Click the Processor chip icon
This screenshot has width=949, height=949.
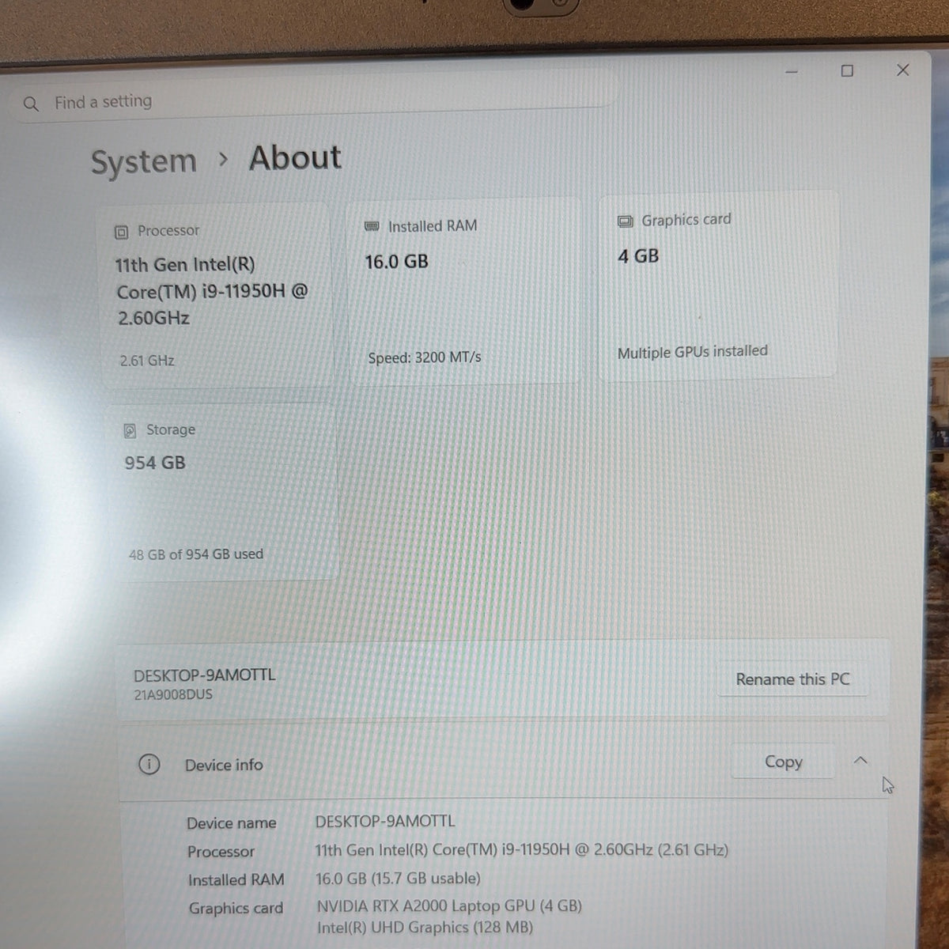(x=121, y=232)
